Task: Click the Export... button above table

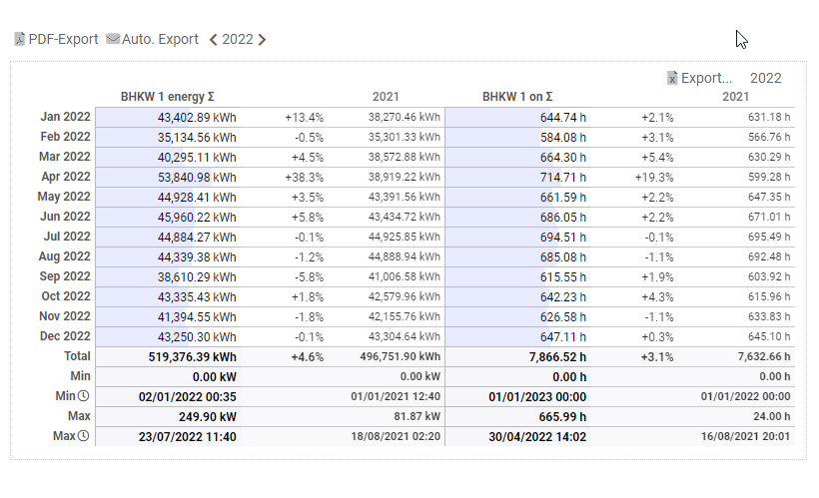Action: click(x=706, y=78)
